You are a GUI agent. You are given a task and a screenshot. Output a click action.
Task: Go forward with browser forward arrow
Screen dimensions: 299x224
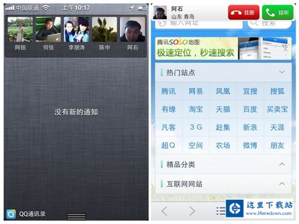192,211
